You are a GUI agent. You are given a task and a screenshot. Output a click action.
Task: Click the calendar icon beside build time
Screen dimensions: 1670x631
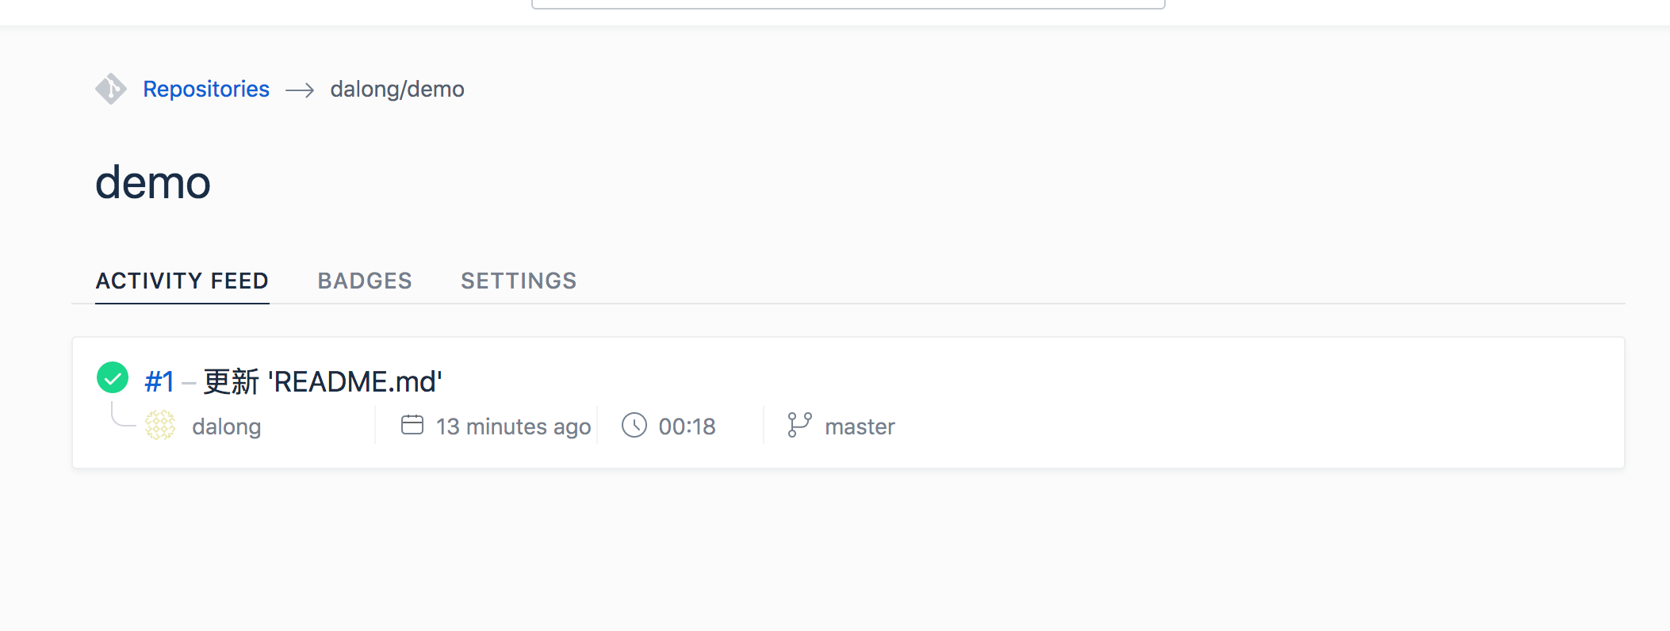[412, 425]
